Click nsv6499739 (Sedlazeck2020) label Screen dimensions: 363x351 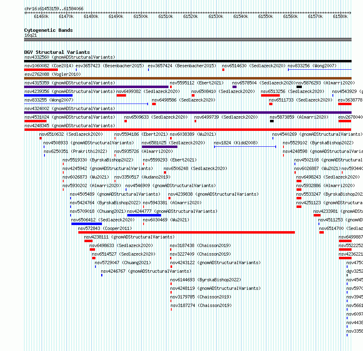tap(226, 117)
